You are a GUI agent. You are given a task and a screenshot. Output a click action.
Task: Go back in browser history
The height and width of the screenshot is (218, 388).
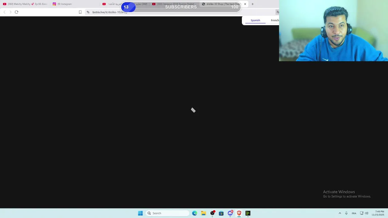(x=4, y=12)
